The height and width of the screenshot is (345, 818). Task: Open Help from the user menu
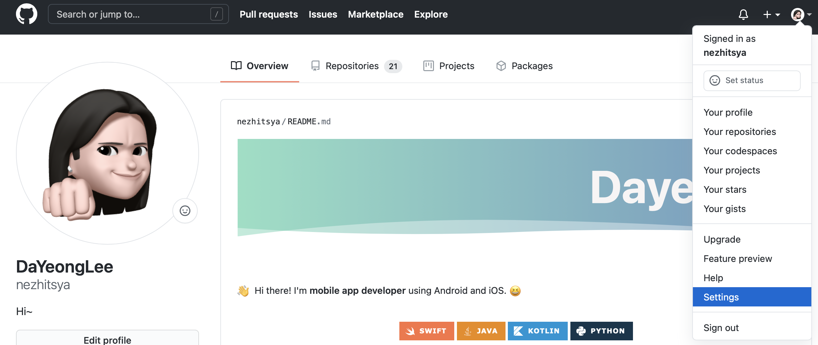752,278
